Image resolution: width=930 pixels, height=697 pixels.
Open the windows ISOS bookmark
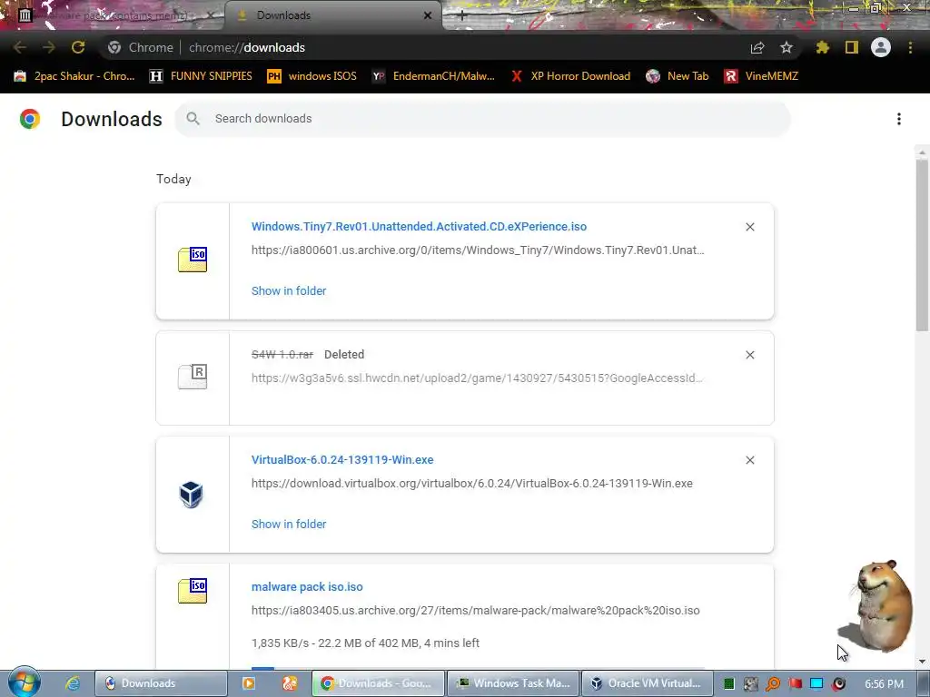[312, 76]
